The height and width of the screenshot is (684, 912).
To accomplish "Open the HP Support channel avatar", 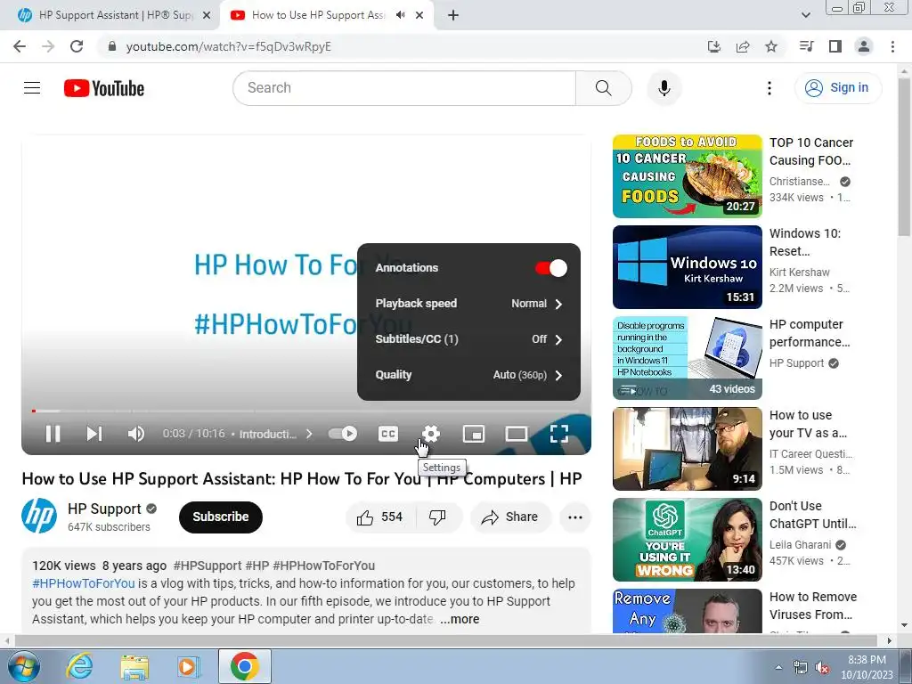I will tap(39, 516).
